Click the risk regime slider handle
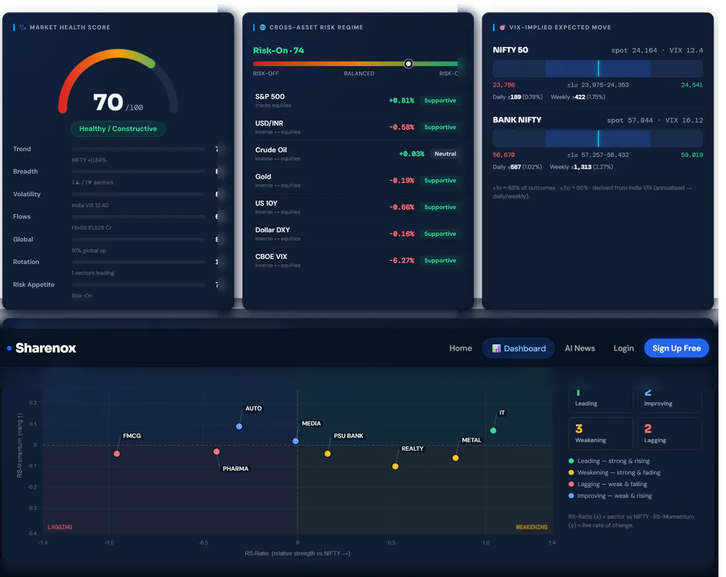Image resolution: width=726 pixels, height=577 pixels. point(408,64)
